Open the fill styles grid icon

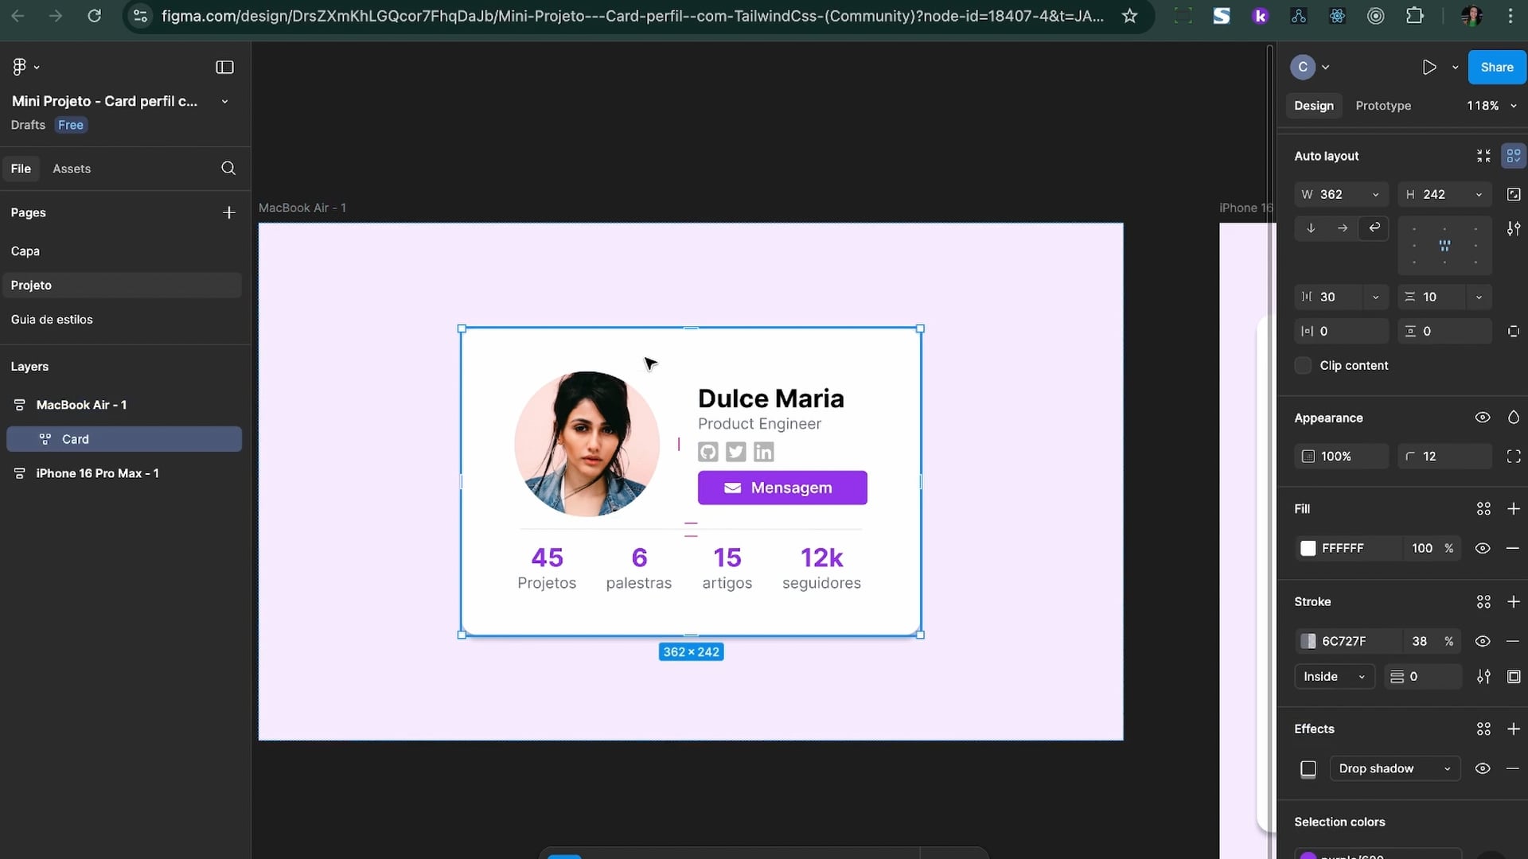[x=1483, y=509]
